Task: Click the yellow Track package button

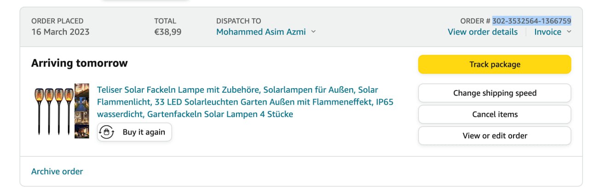Action: tap(494, 64)
